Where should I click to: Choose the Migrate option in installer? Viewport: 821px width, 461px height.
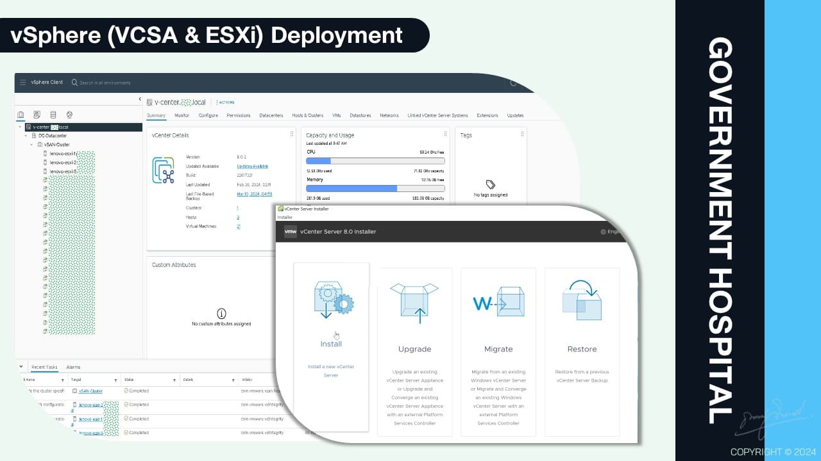498,352
